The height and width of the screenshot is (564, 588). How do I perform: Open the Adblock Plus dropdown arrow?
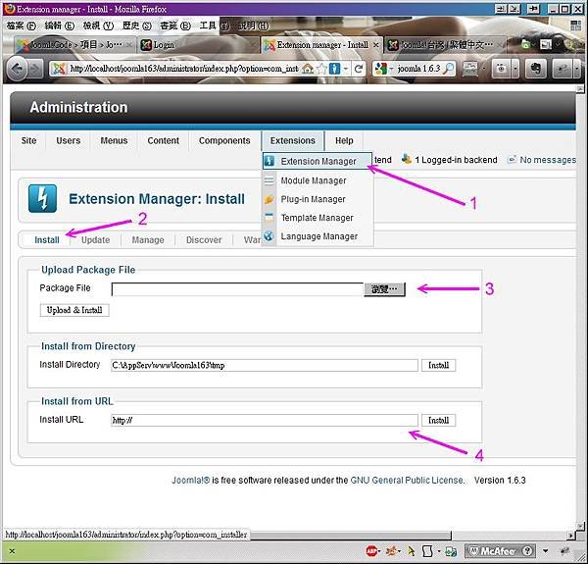[379, 551]
